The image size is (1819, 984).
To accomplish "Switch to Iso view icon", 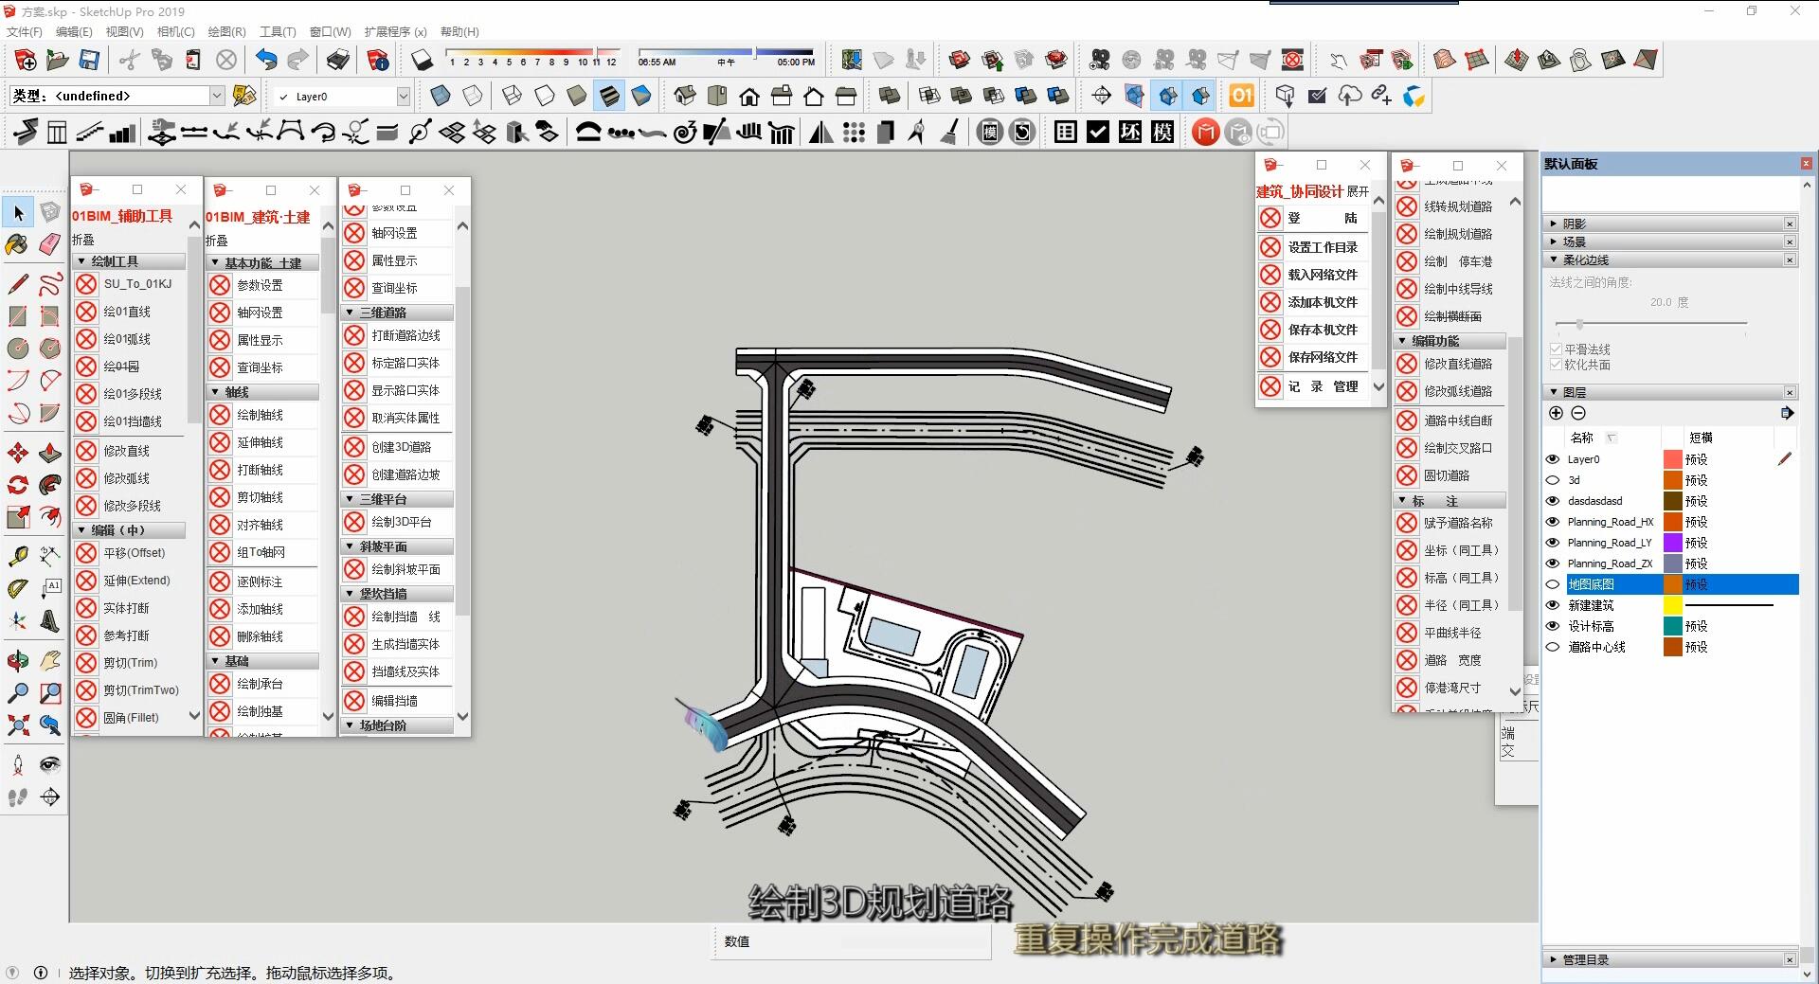I will pos(685,96).
